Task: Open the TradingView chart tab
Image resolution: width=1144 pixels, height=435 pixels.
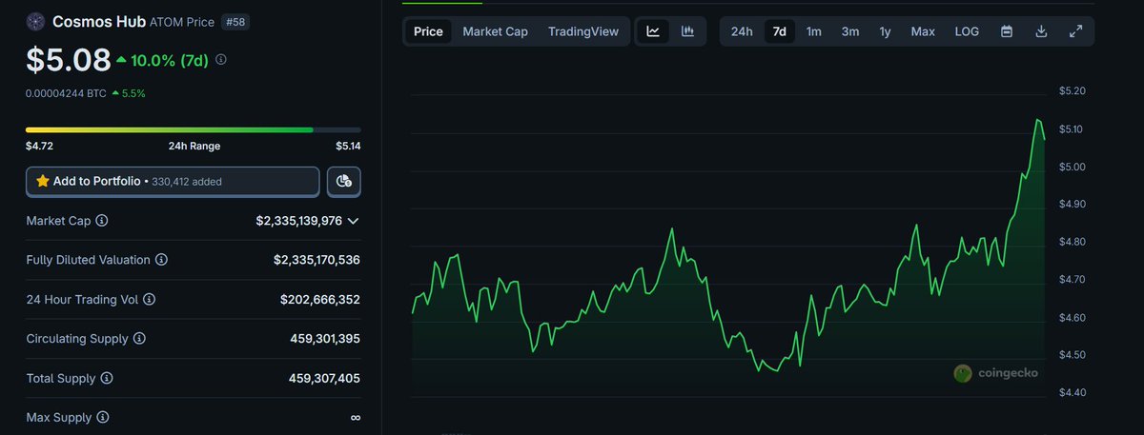Action: (583, 31)
